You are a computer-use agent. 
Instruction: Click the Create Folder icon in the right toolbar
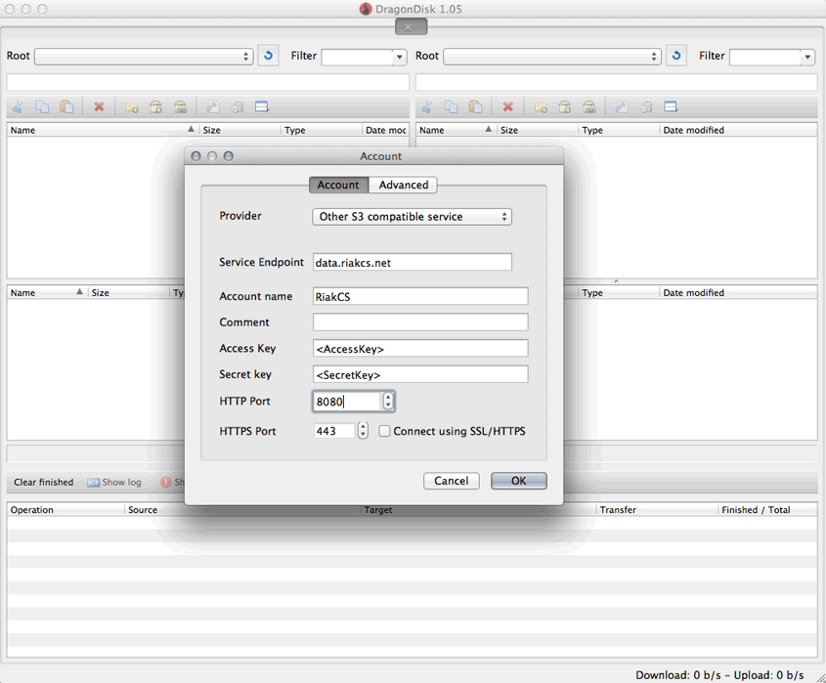pos(541,107)
